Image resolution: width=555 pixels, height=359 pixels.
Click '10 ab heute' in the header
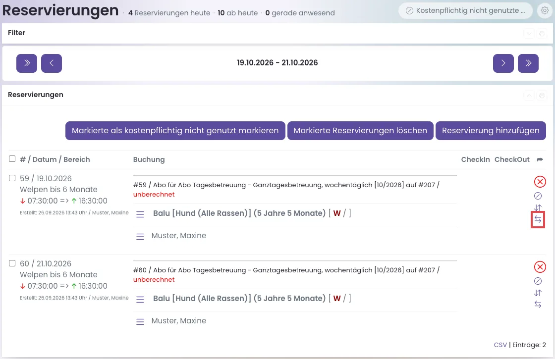point(237,13)
